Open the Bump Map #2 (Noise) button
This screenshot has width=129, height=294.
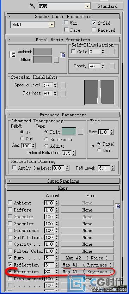click(87, 258)
